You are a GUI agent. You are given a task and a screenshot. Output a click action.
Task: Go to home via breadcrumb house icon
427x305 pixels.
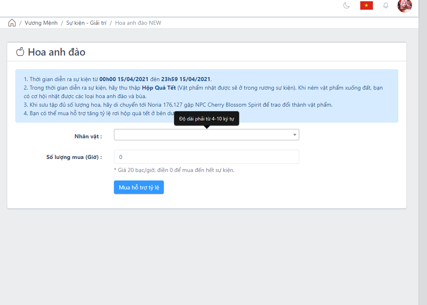coord(12,23)
